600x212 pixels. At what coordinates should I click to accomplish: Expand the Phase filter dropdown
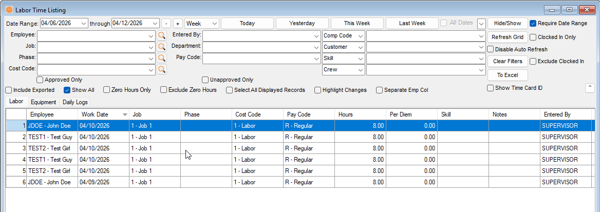coord(151,58)
